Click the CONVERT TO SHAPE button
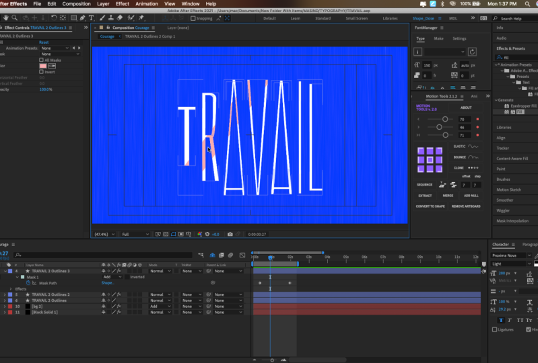Viewport: 538px width, 363px height. click(430, 206)
